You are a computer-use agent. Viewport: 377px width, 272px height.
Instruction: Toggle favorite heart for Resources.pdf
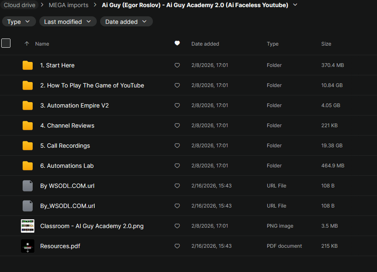pyautogui.click(x=177, y=246)
